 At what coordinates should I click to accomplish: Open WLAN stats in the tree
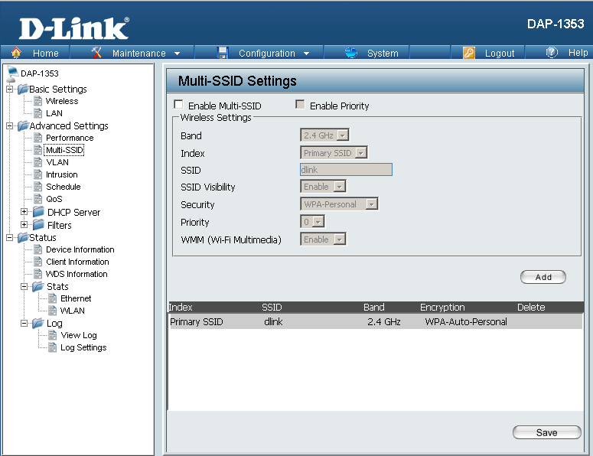click(73, 311)
